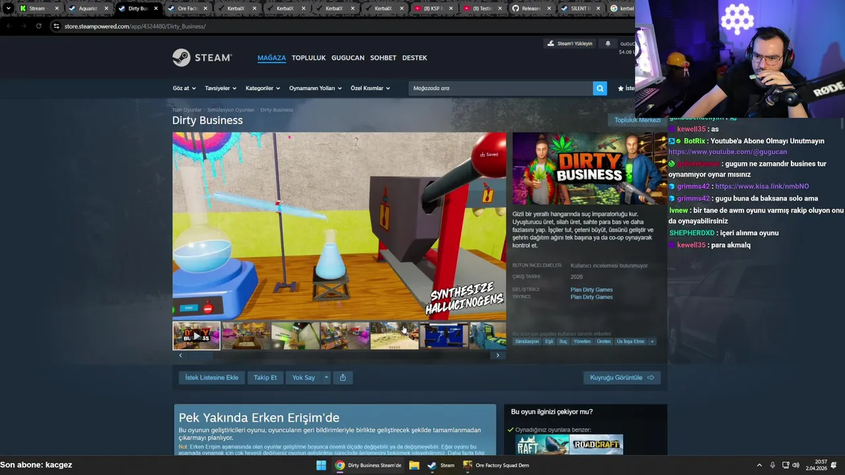Expand the Kategoriler dropdown
Viewport: 845px width, 475px height.
pos(263,88)
